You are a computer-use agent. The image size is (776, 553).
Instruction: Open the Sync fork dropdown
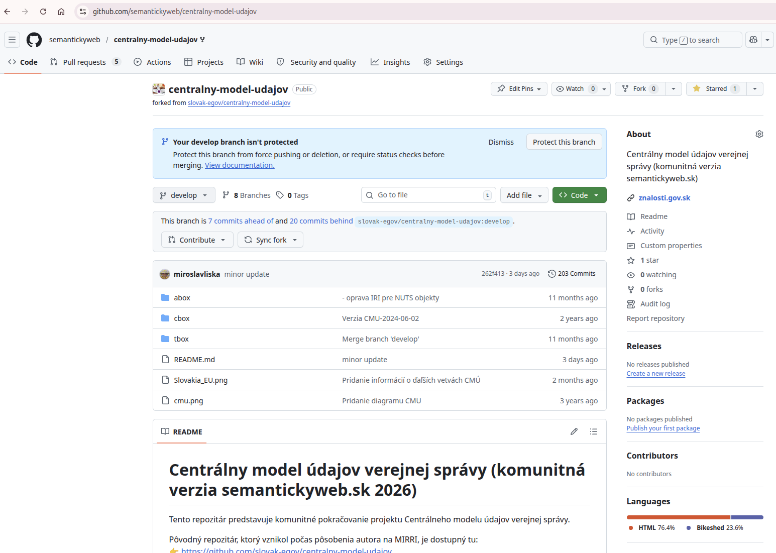click(270, 240)
